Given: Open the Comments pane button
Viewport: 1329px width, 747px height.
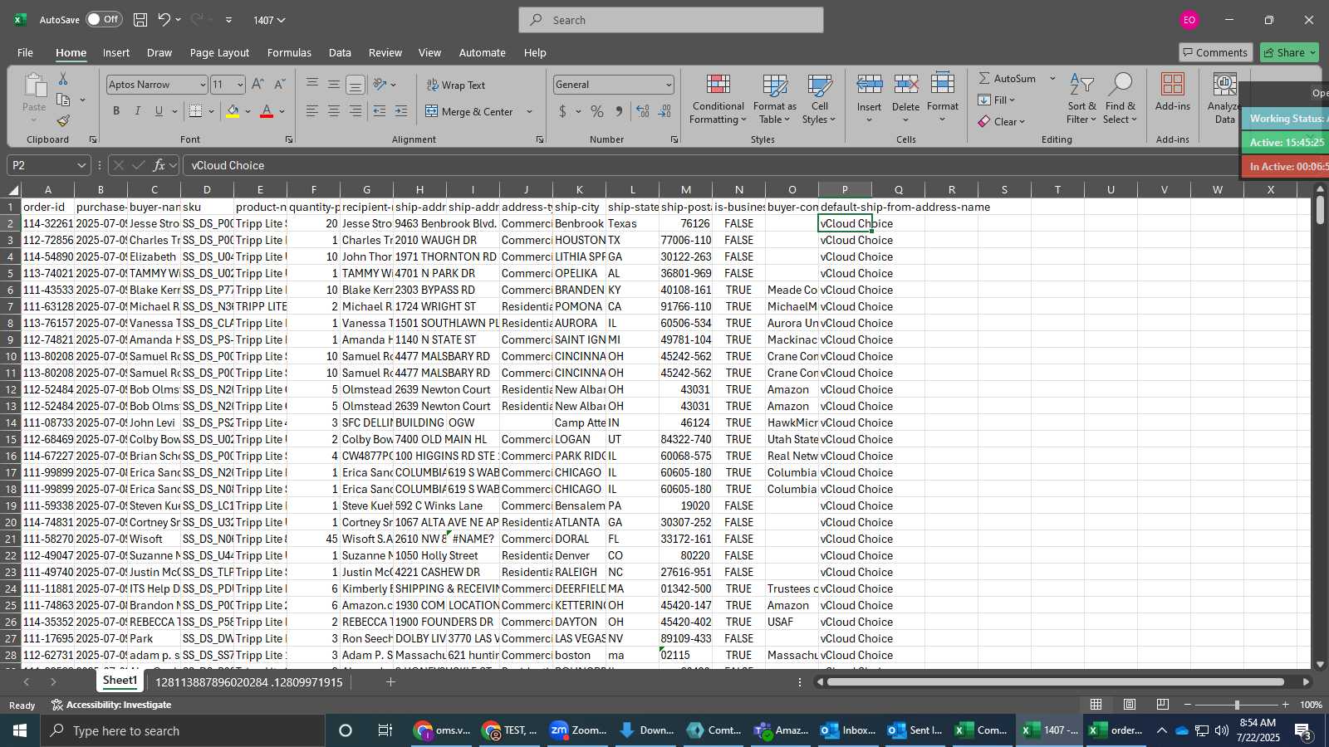Looking at the screenshot, I should tap(1215, 52).
